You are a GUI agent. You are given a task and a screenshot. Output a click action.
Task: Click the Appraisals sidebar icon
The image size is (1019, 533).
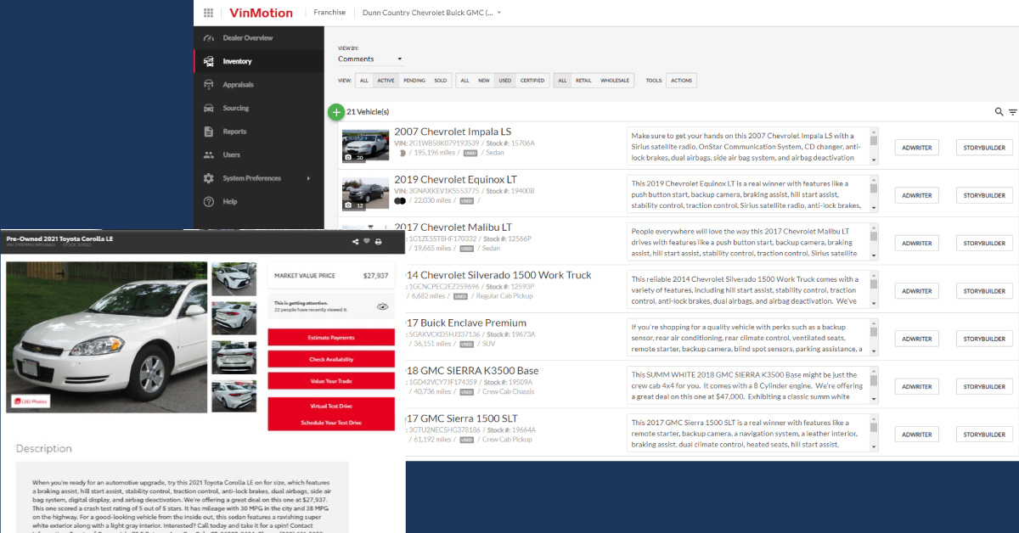pyautogui.click(x=208, y=85)
